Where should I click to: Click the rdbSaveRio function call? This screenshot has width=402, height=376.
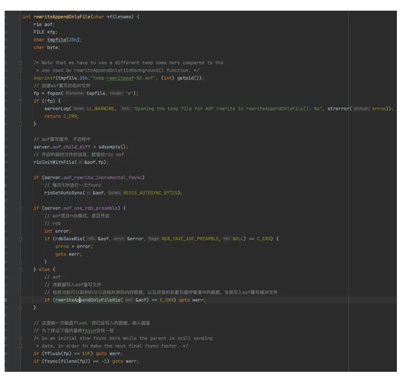point(69,239)
